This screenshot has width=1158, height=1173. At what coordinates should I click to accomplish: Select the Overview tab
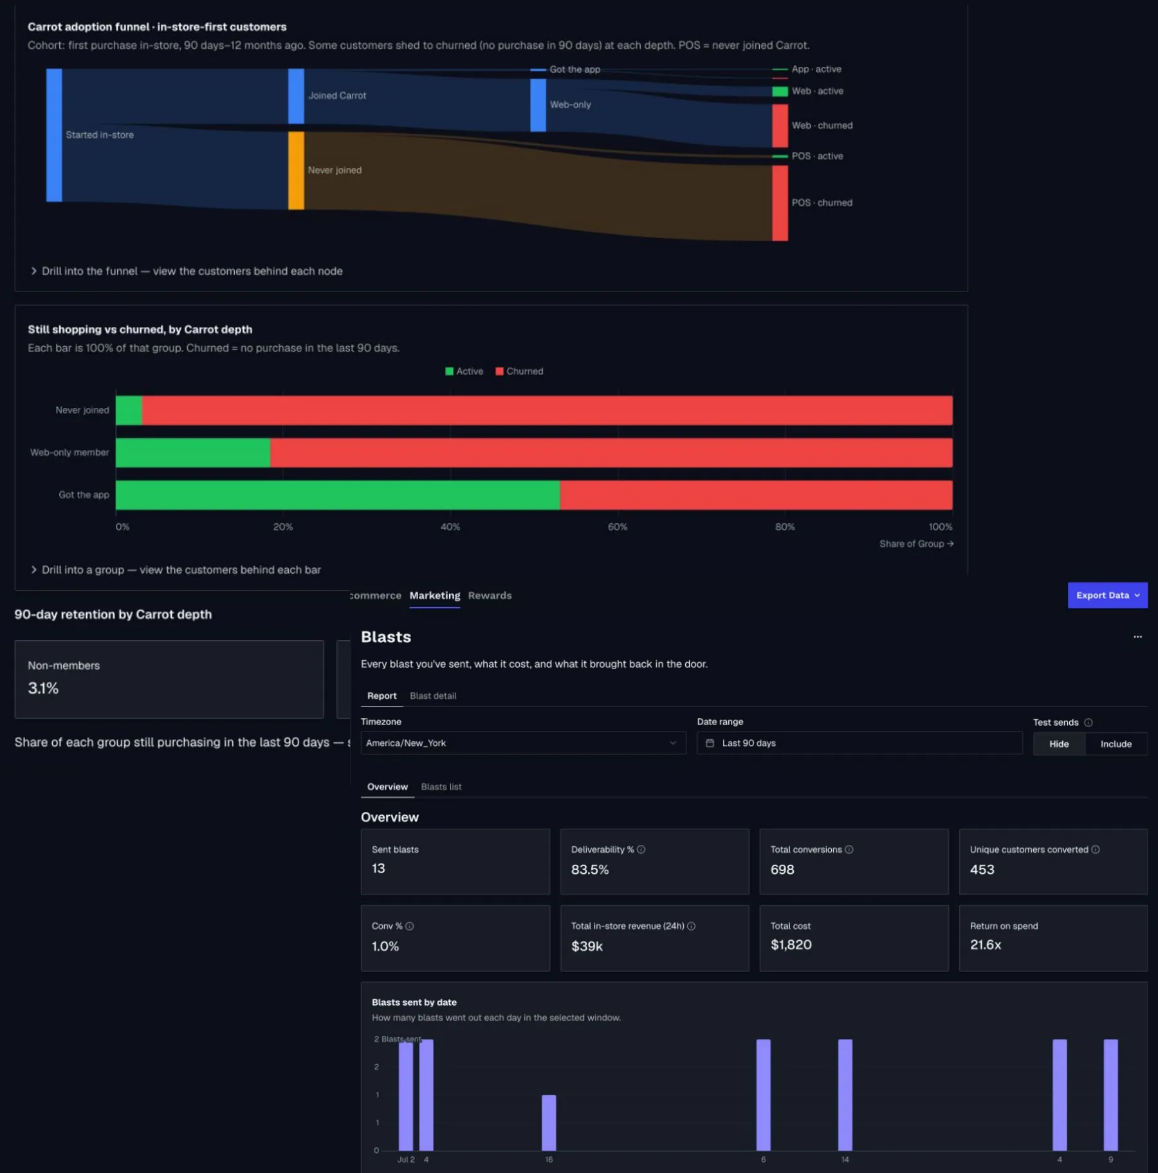click(x=387, y=786)
